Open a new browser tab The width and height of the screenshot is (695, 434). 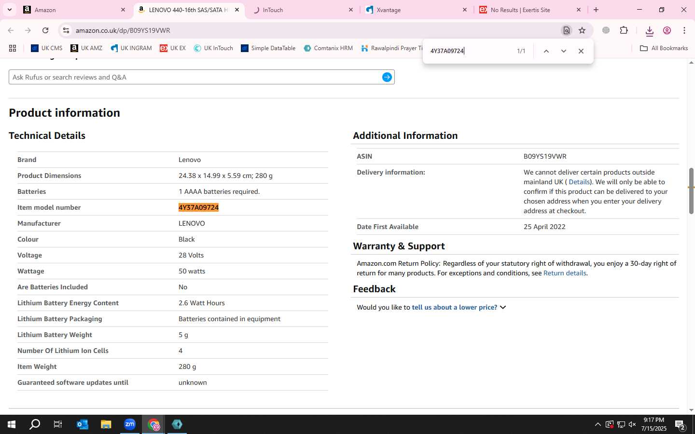click(x=596, y=10)
